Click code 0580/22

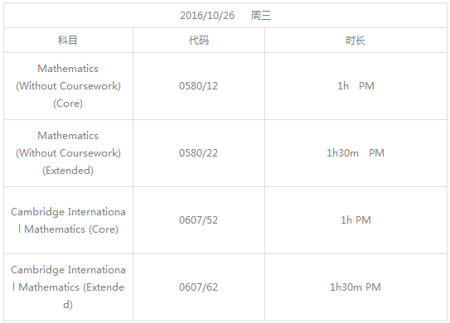pyautogui.click(x=198, y=153)
